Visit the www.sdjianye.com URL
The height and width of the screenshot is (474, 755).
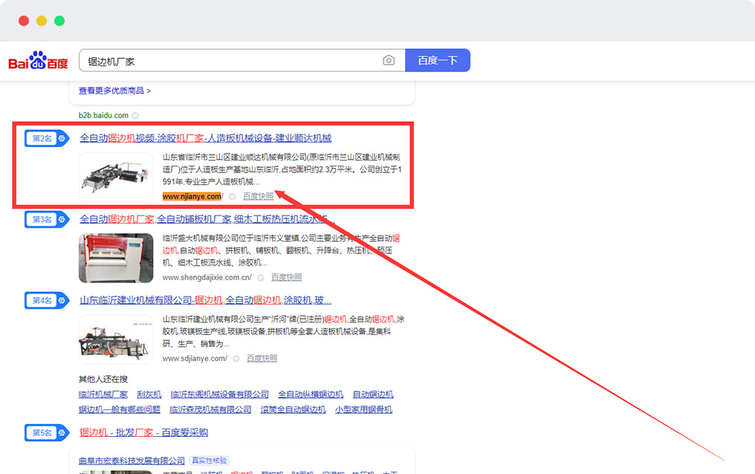(x=195, y=359)
